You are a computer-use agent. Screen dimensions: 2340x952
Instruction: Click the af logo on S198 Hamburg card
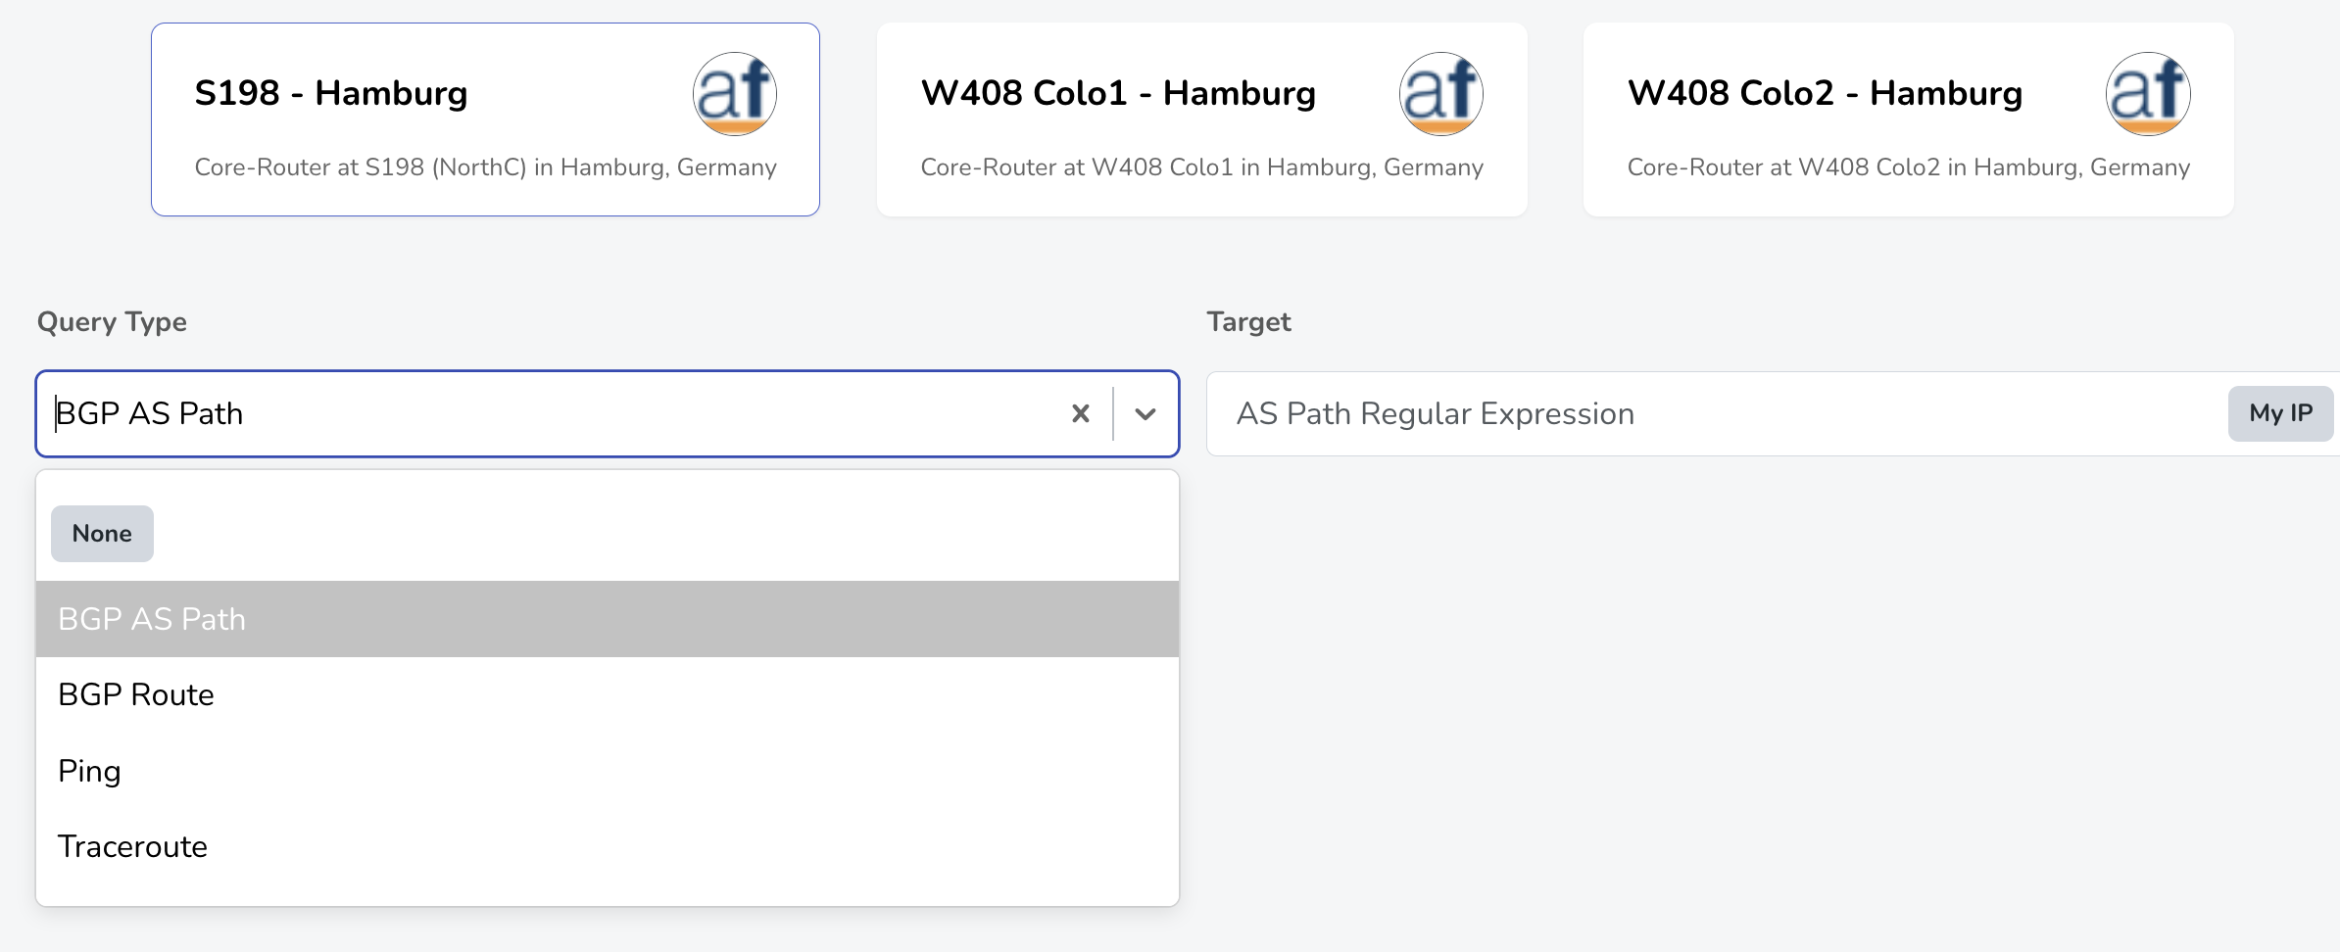pos(735,94)
